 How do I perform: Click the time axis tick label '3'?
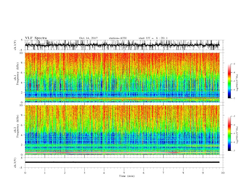(x=84, y=173)
